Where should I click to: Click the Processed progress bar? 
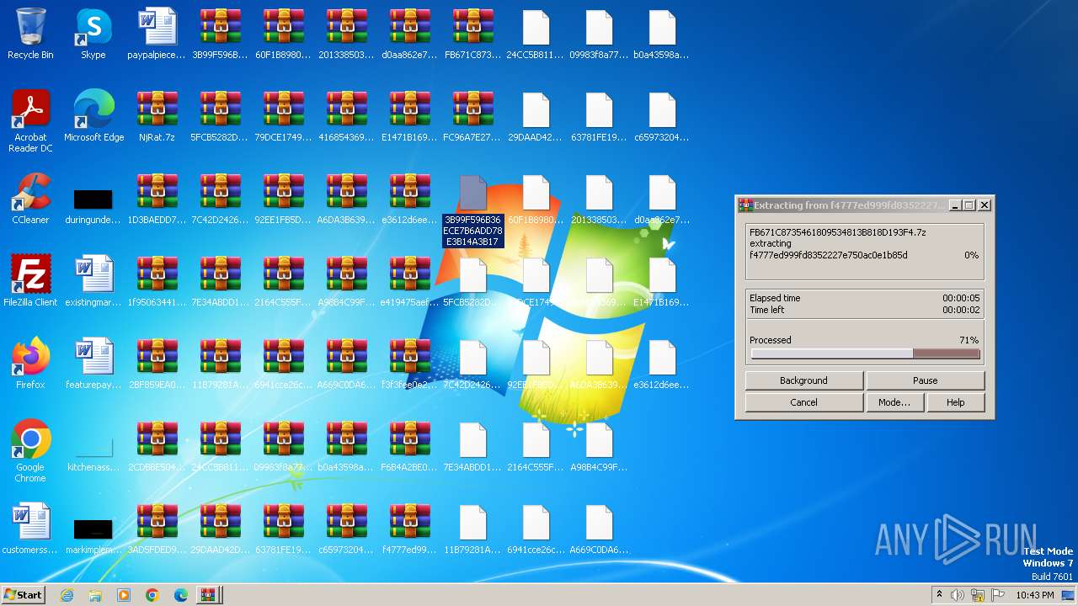(x=865, y=354)
